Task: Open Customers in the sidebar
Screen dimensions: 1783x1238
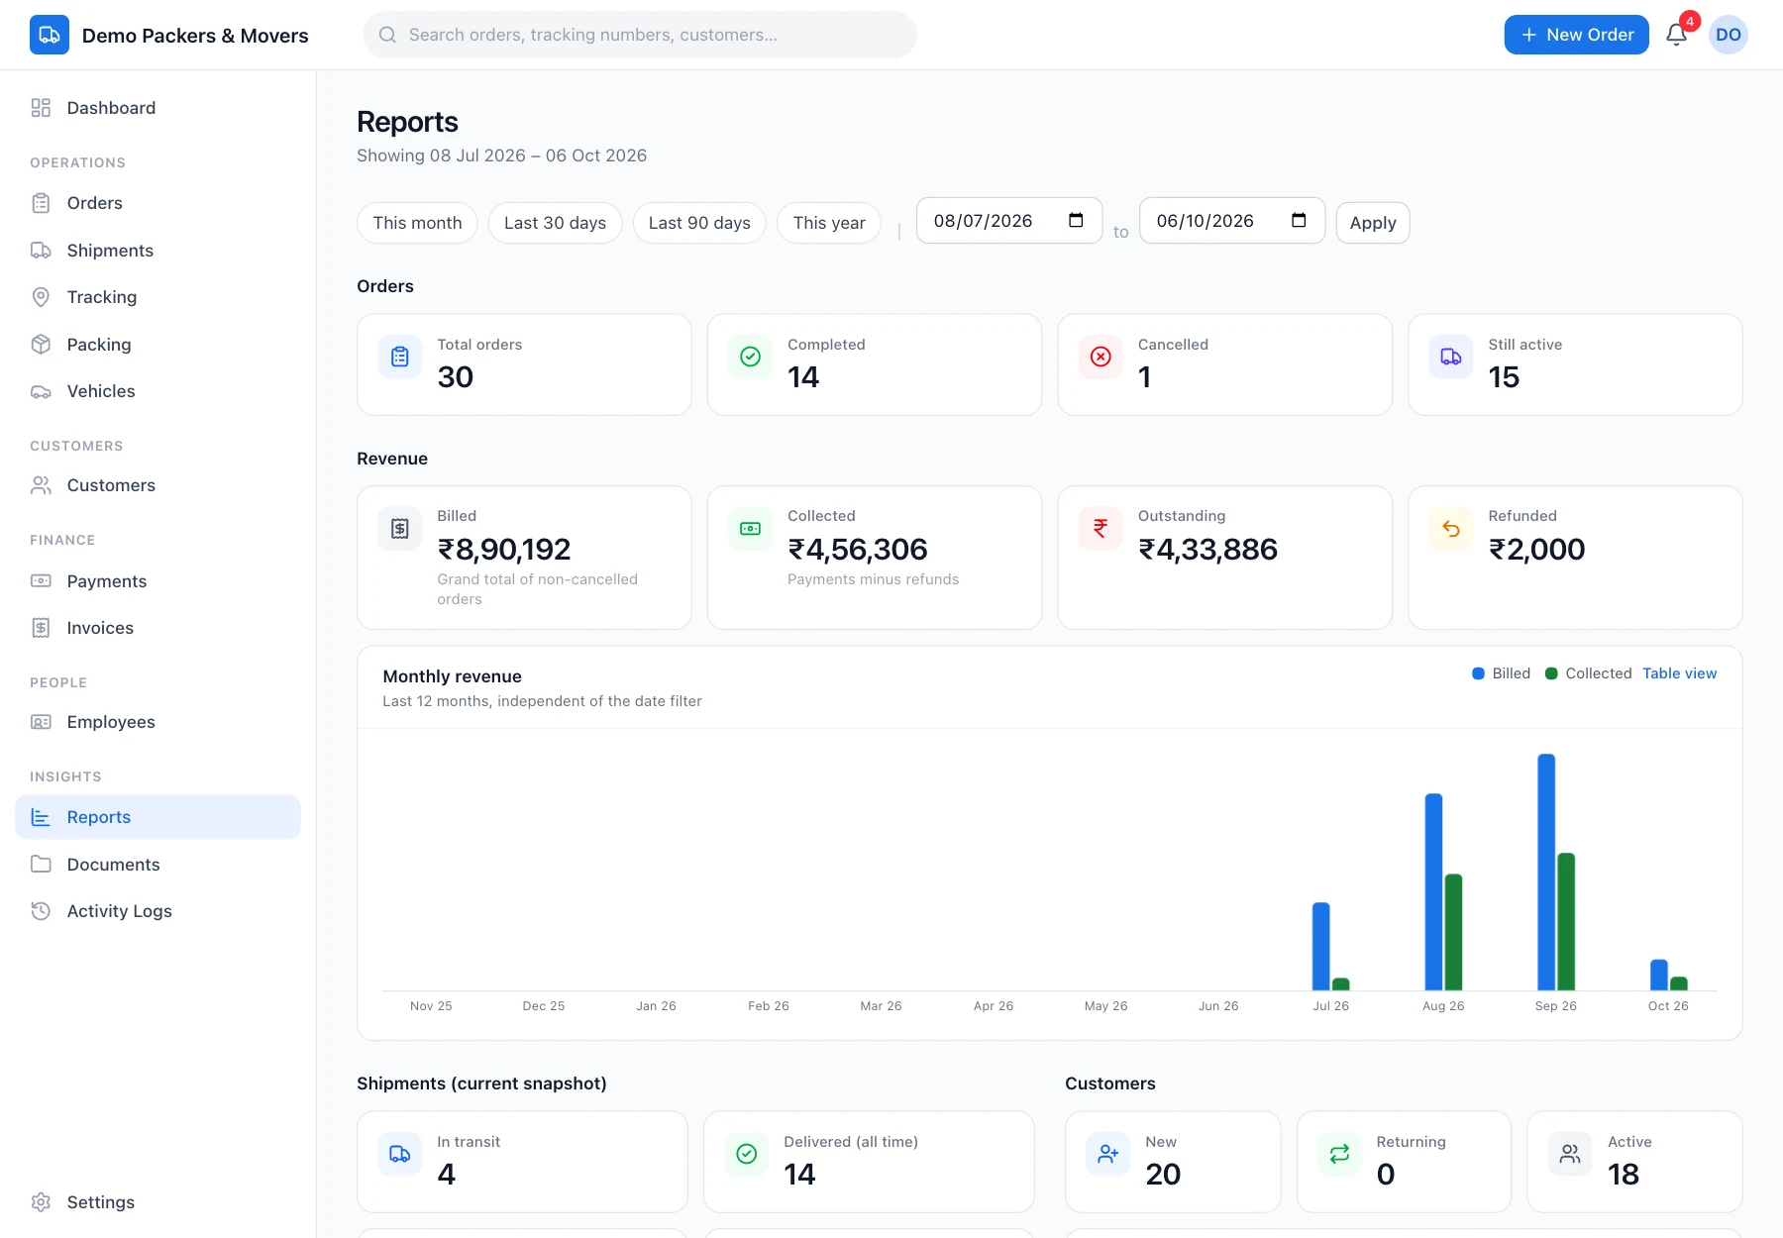Action: pos(157,485)
